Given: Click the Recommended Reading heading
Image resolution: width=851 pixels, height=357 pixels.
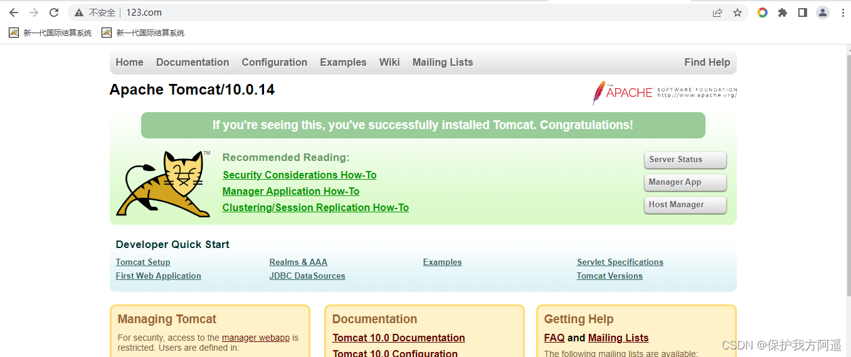Looking at the screenshot, I should (286, 157).
